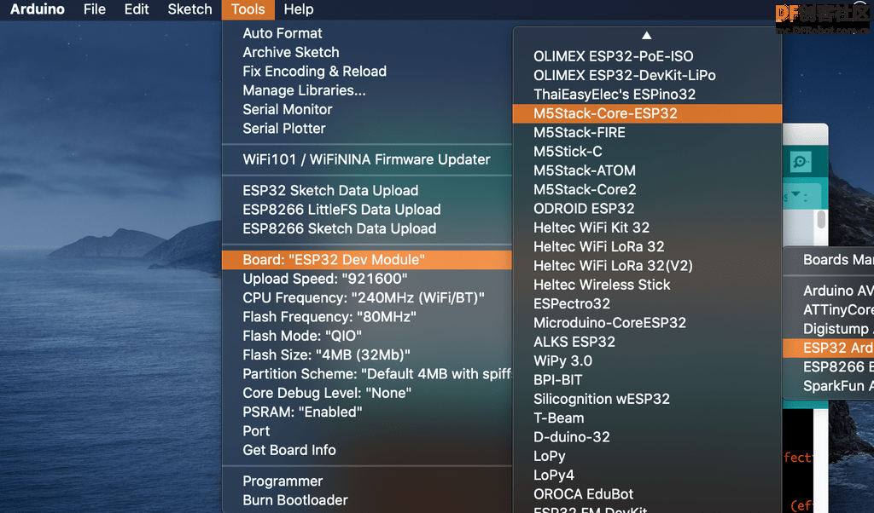
Task: Expand the Board "ESP32 Dev Module" submenu
Action: [x=367, y=260]
